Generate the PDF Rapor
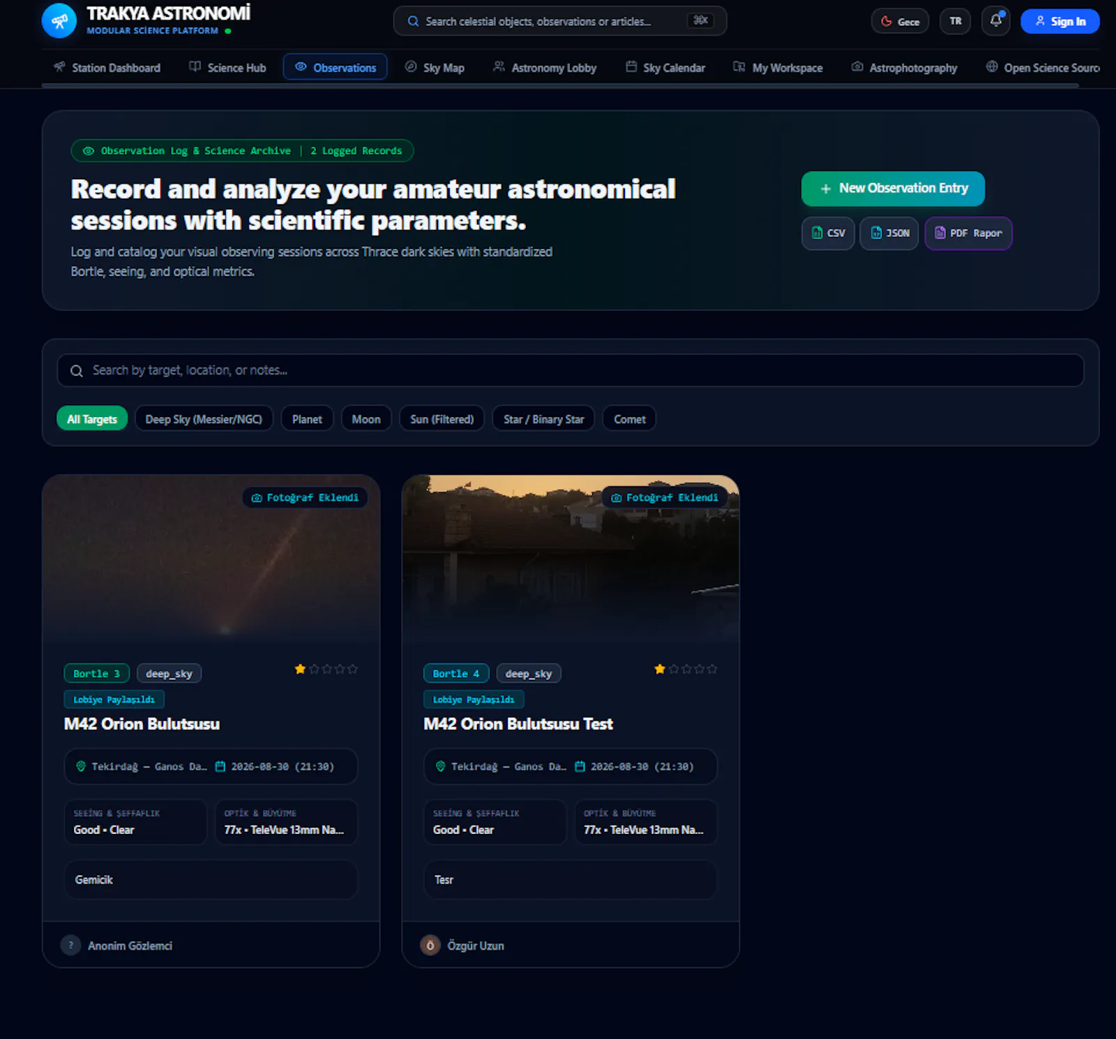The width and height of the screenshot is (1116, 1039). 968,233
